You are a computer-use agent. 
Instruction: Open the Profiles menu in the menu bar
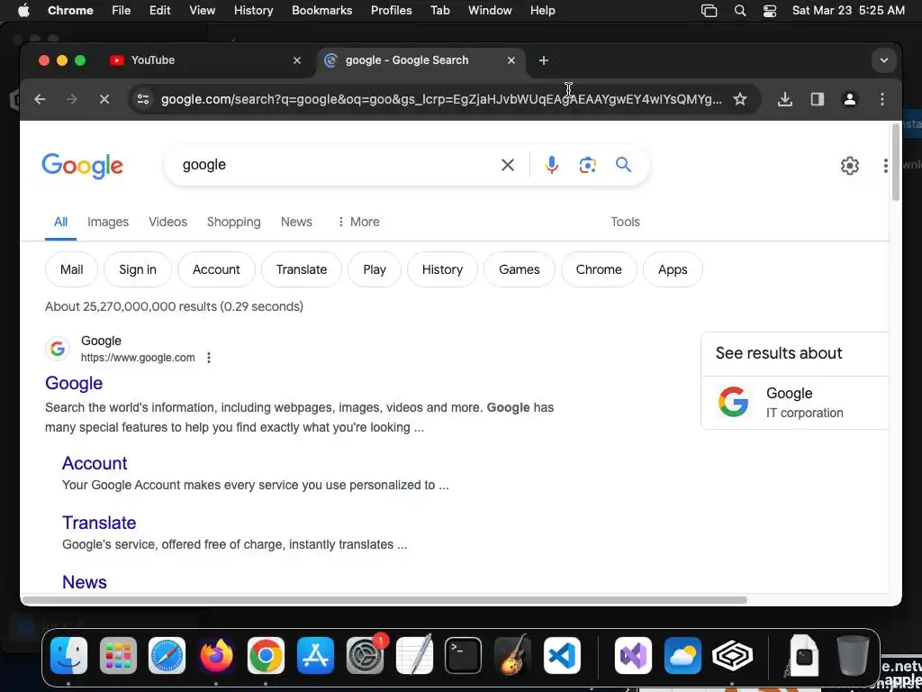click(391, 11)
